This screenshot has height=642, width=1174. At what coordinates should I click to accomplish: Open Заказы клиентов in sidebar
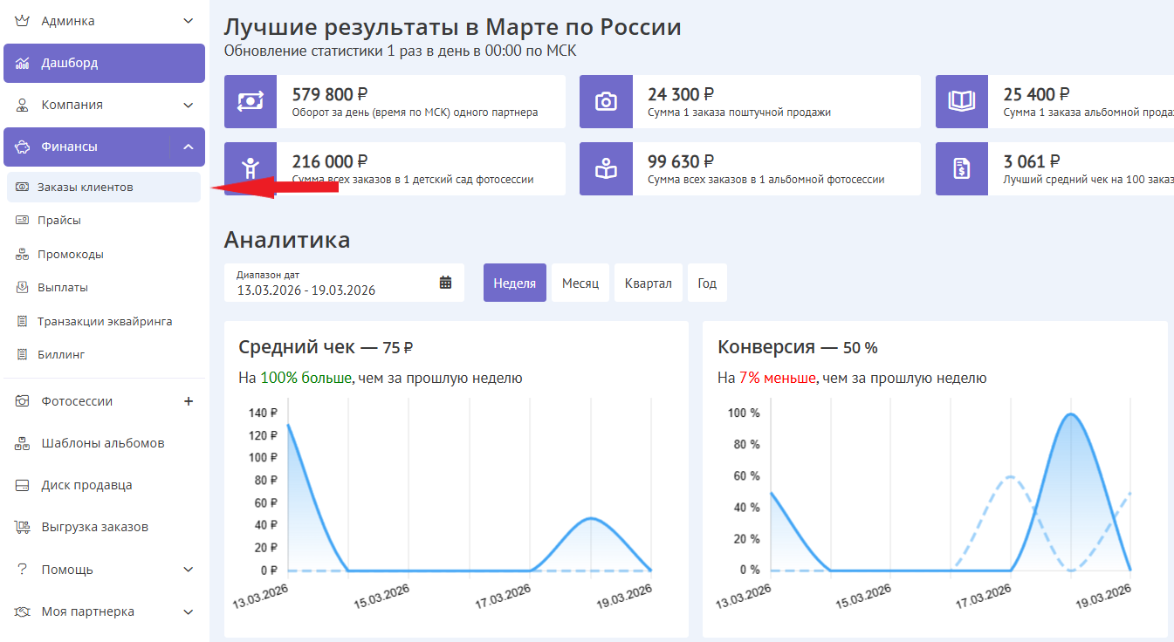pyautogui.click(x=86, y=188)
